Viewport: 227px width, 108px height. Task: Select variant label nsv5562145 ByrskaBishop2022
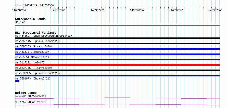pos(37,41)
